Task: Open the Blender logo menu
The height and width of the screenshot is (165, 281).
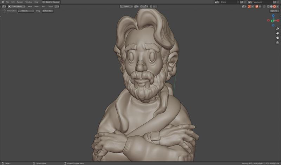Action: pyautogui.click(x=3, y=2)
